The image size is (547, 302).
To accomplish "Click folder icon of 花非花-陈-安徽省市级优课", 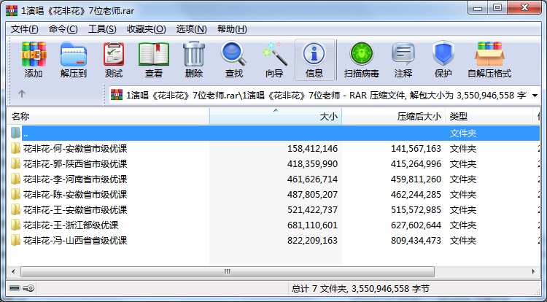I will coord(15,195).
